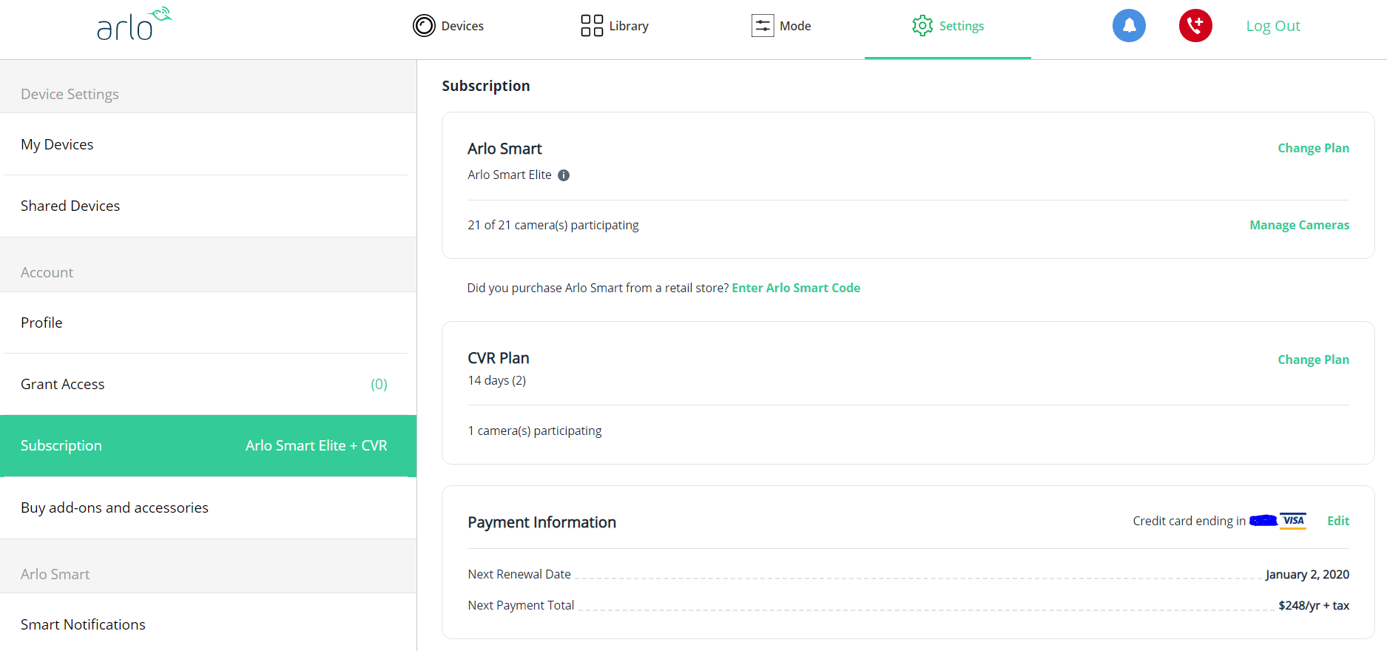Click the Log Out link
This screenshot has width=1387, height=651.
(1272, 26)
